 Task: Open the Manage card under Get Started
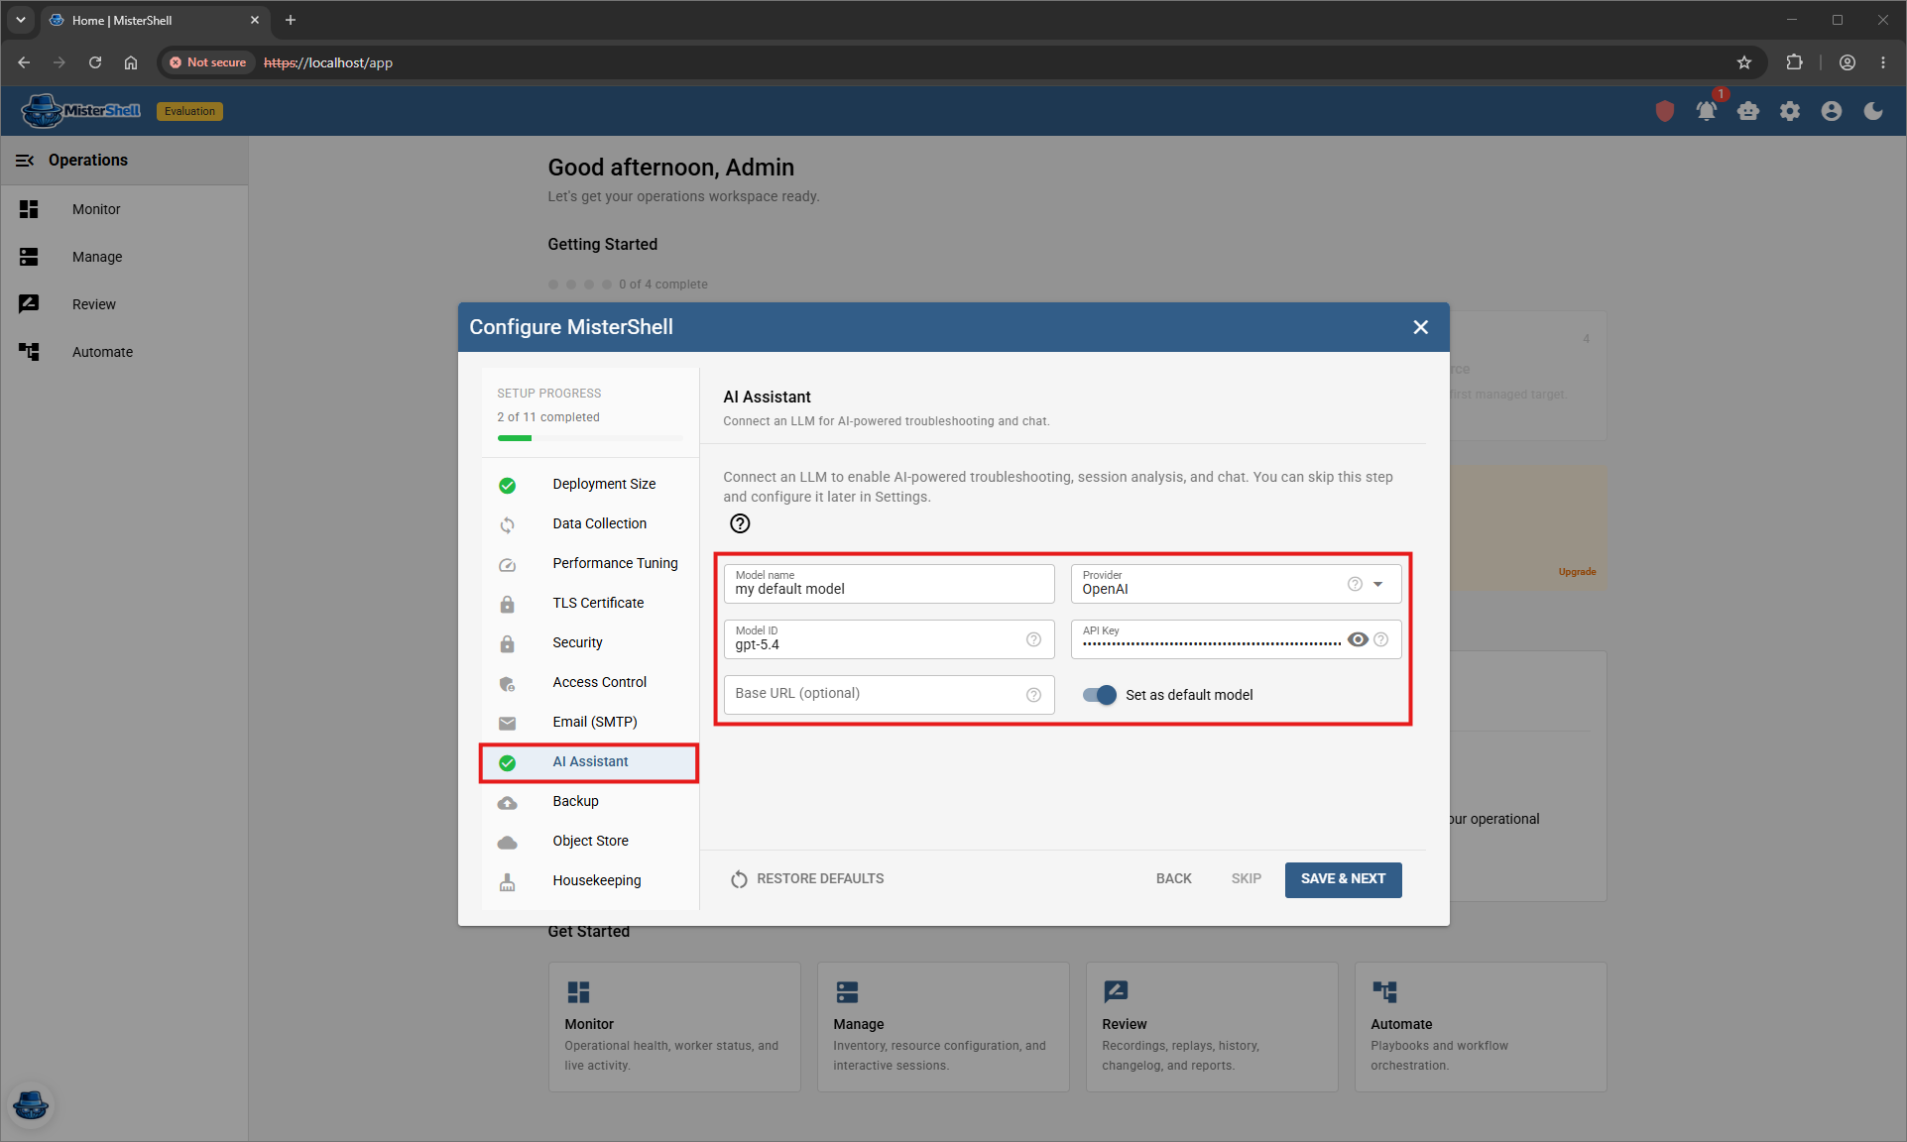(x=943, y=1027)
